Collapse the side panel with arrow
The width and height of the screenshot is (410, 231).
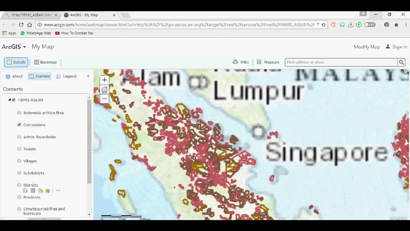point(88,76)
